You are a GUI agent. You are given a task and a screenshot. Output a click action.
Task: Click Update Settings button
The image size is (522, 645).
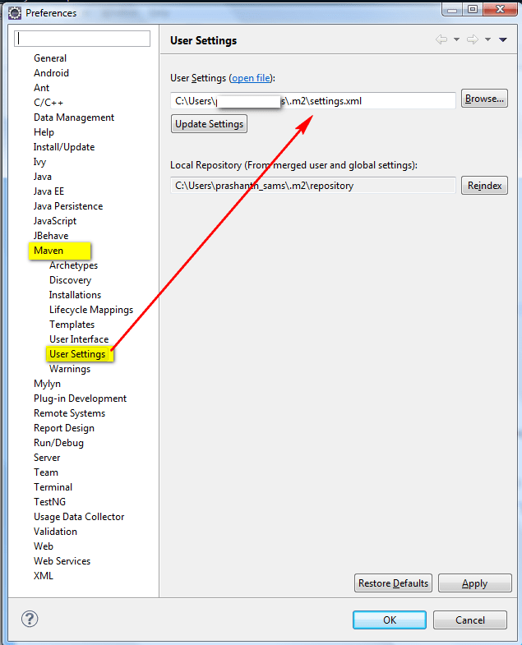click(209, 124)
